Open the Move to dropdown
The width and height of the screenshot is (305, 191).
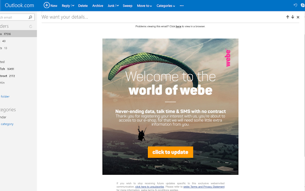click(x=144, y=6)
